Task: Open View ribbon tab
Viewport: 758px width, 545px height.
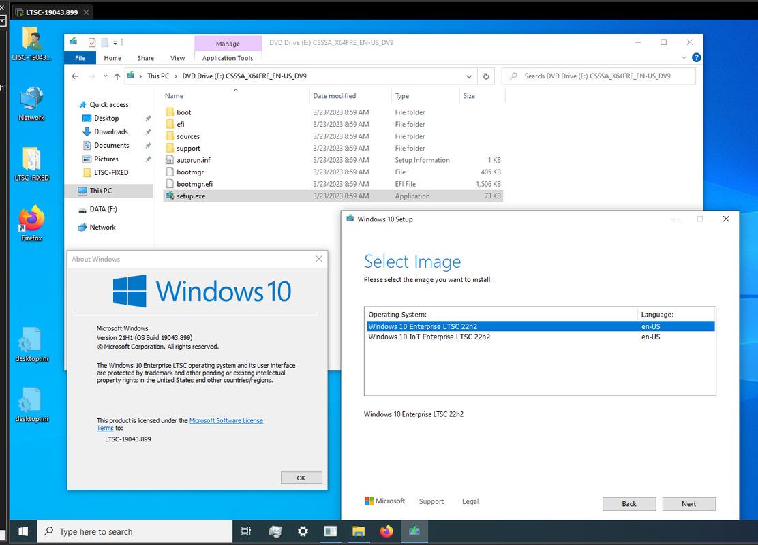Action: point(177,58)
